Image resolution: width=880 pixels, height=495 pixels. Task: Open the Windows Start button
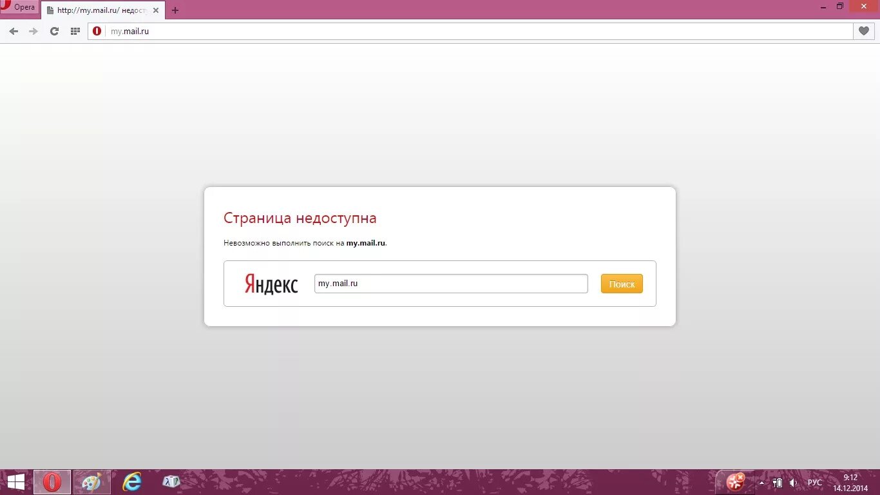point(15,482)
